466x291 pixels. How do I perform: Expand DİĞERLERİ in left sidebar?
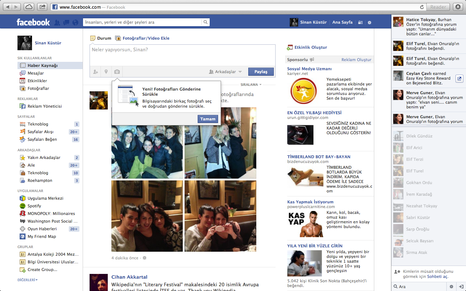click(28, 280)
